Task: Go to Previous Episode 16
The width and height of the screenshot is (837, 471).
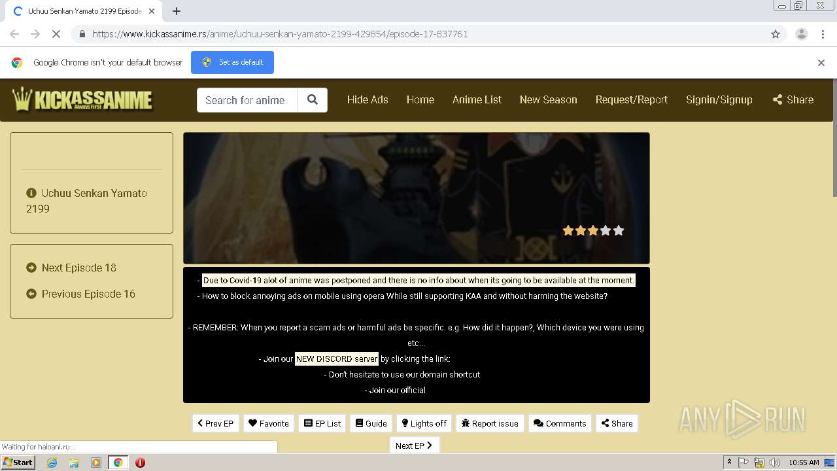Action: [80, 294]
